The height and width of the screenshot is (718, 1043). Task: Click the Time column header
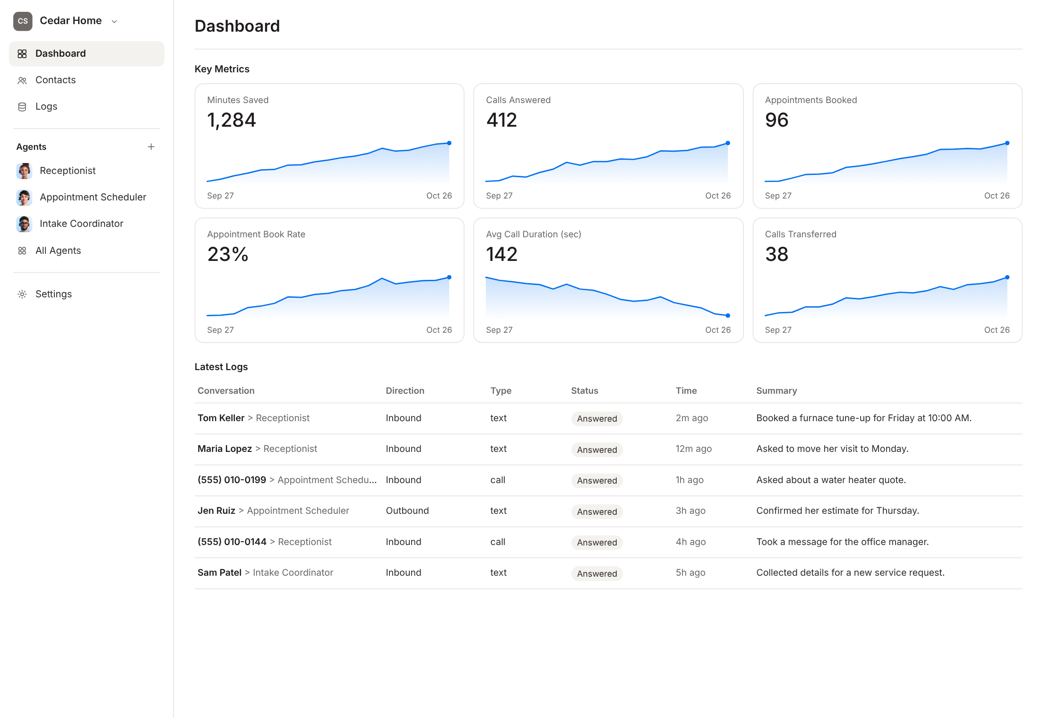tap(686, 391)
